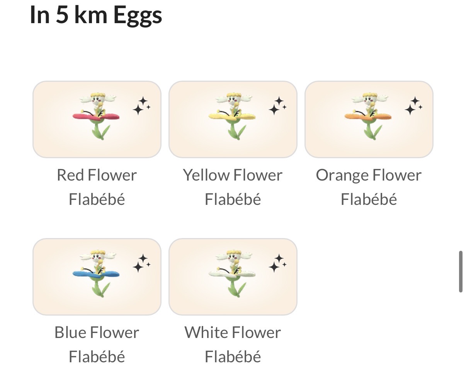Click the shiny sparkle icon on Blue Flower card

point(141,264)
